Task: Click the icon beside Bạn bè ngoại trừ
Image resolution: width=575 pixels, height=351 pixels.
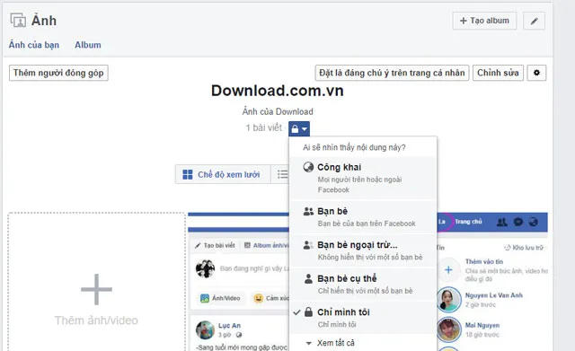Action: [x=308, y=245]
